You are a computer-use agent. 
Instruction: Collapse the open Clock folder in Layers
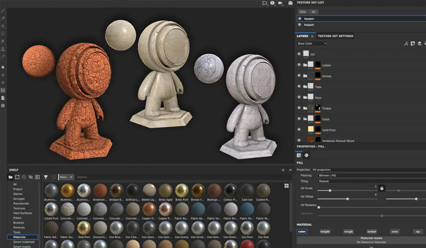click(305, 119)
